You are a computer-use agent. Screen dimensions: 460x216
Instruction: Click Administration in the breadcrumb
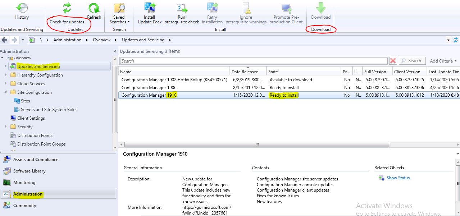[x=67, y=40]
